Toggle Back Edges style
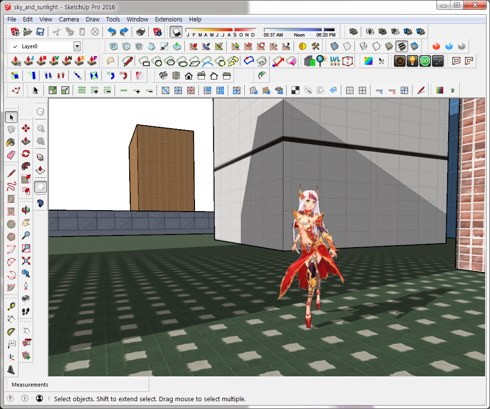This screenshot has height=409, width=490. [x=347, y=47]
